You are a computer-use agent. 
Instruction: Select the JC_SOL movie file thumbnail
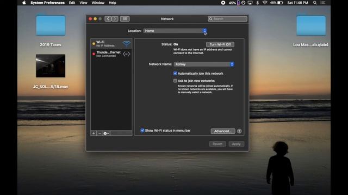(51, 66)
